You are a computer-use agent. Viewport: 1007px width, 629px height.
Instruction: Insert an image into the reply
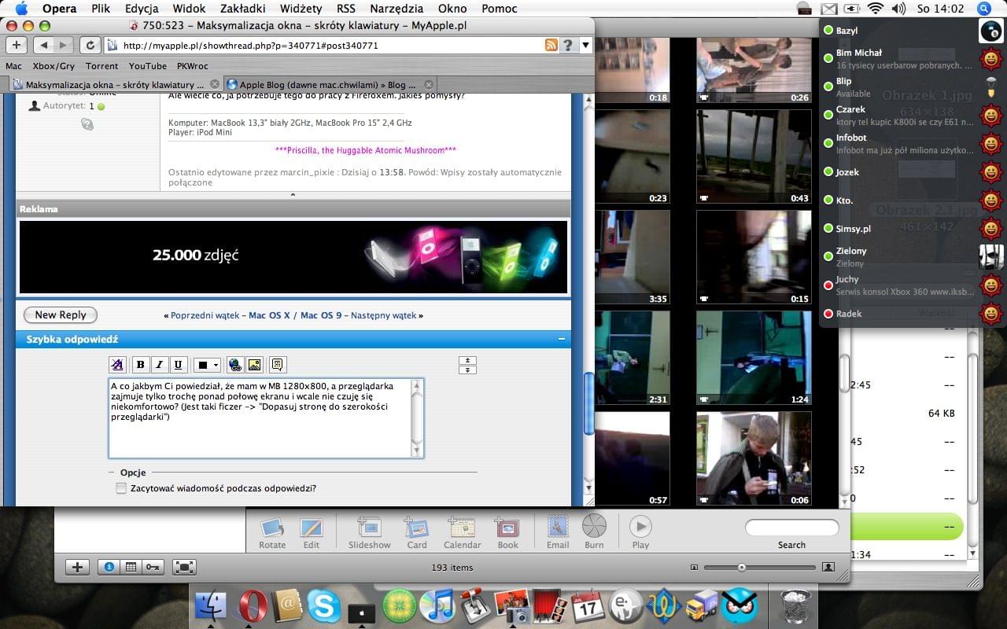254,365
